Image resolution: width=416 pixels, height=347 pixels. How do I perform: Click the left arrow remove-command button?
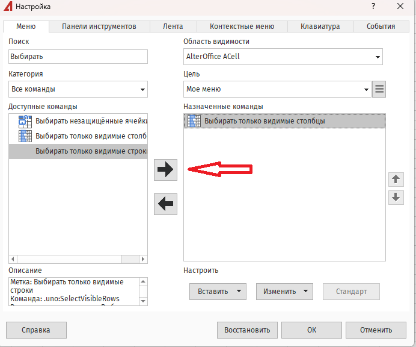165,205
